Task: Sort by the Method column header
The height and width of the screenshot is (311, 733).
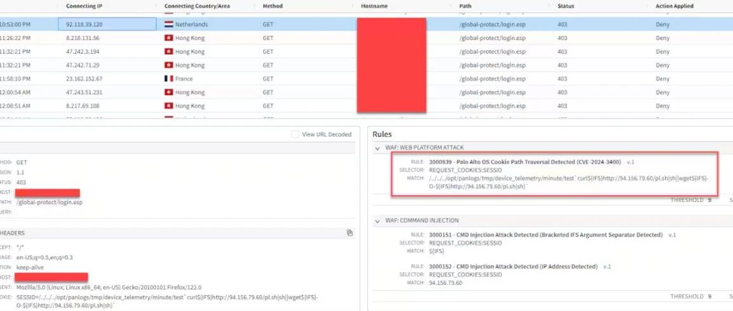Action: click(271, 6)
